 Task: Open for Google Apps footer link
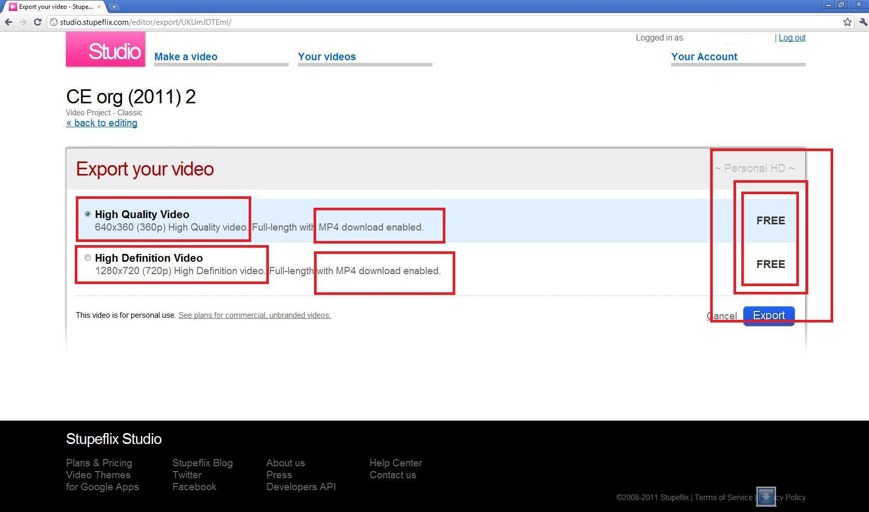pos(102,487)
